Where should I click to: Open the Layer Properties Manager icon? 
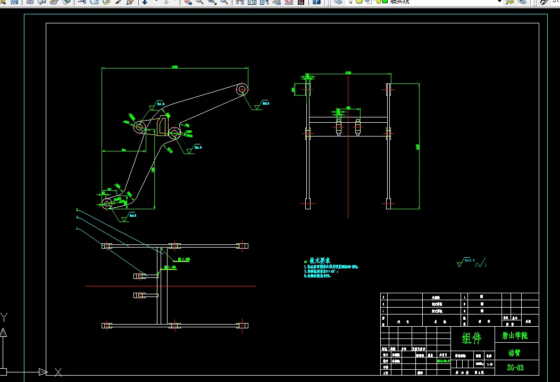338,2
